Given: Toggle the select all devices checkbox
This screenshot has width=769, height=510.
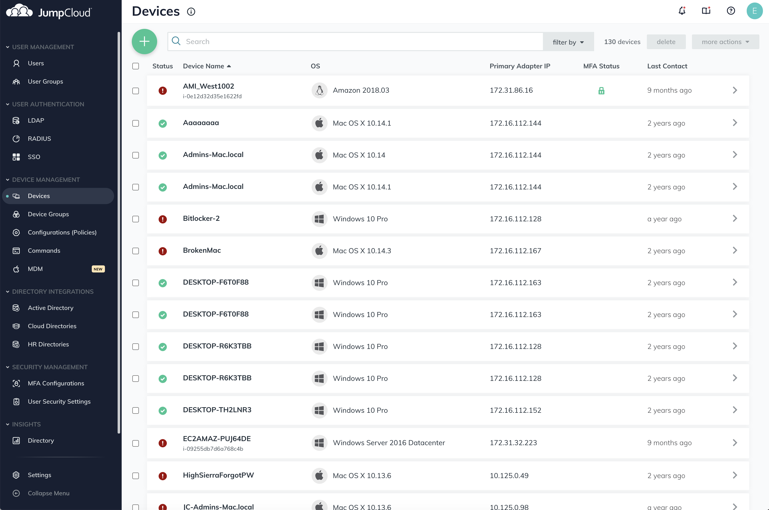Looking at the screenshot, I should [x=136, y=66].
